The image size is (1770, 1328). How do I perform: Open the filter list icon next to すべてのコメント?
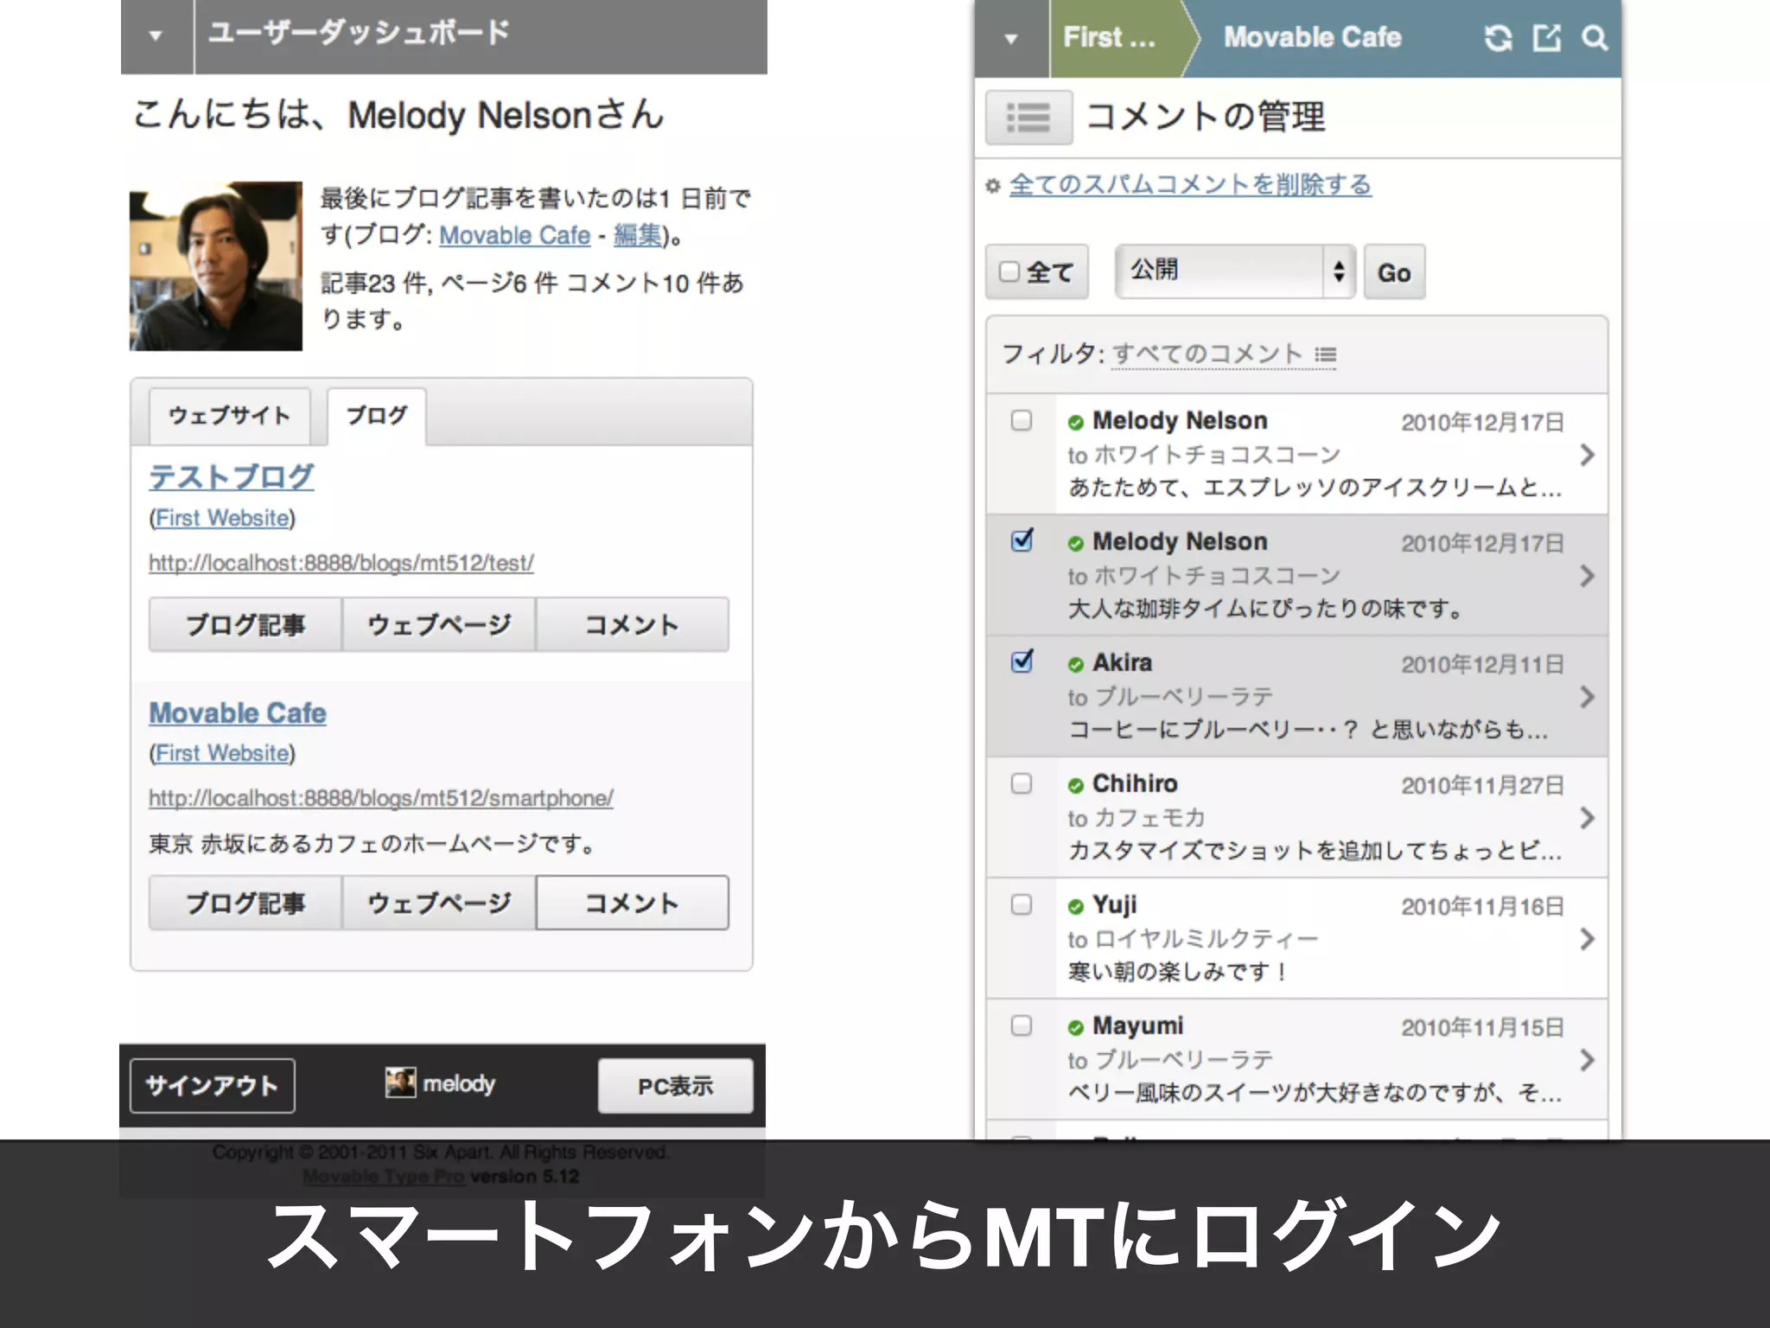coord(1325,354)
